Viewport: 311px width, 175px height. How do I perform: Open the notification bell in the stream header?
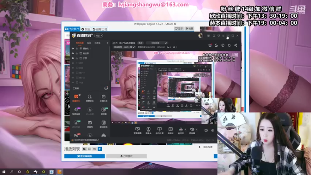coord(229,45)
